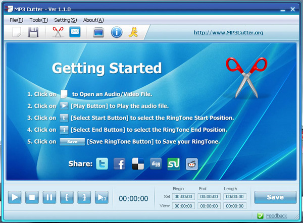Open the File(F) menu
Image resolution: width=303 pixels, height=223 pixels.
[x=17, y=20]
